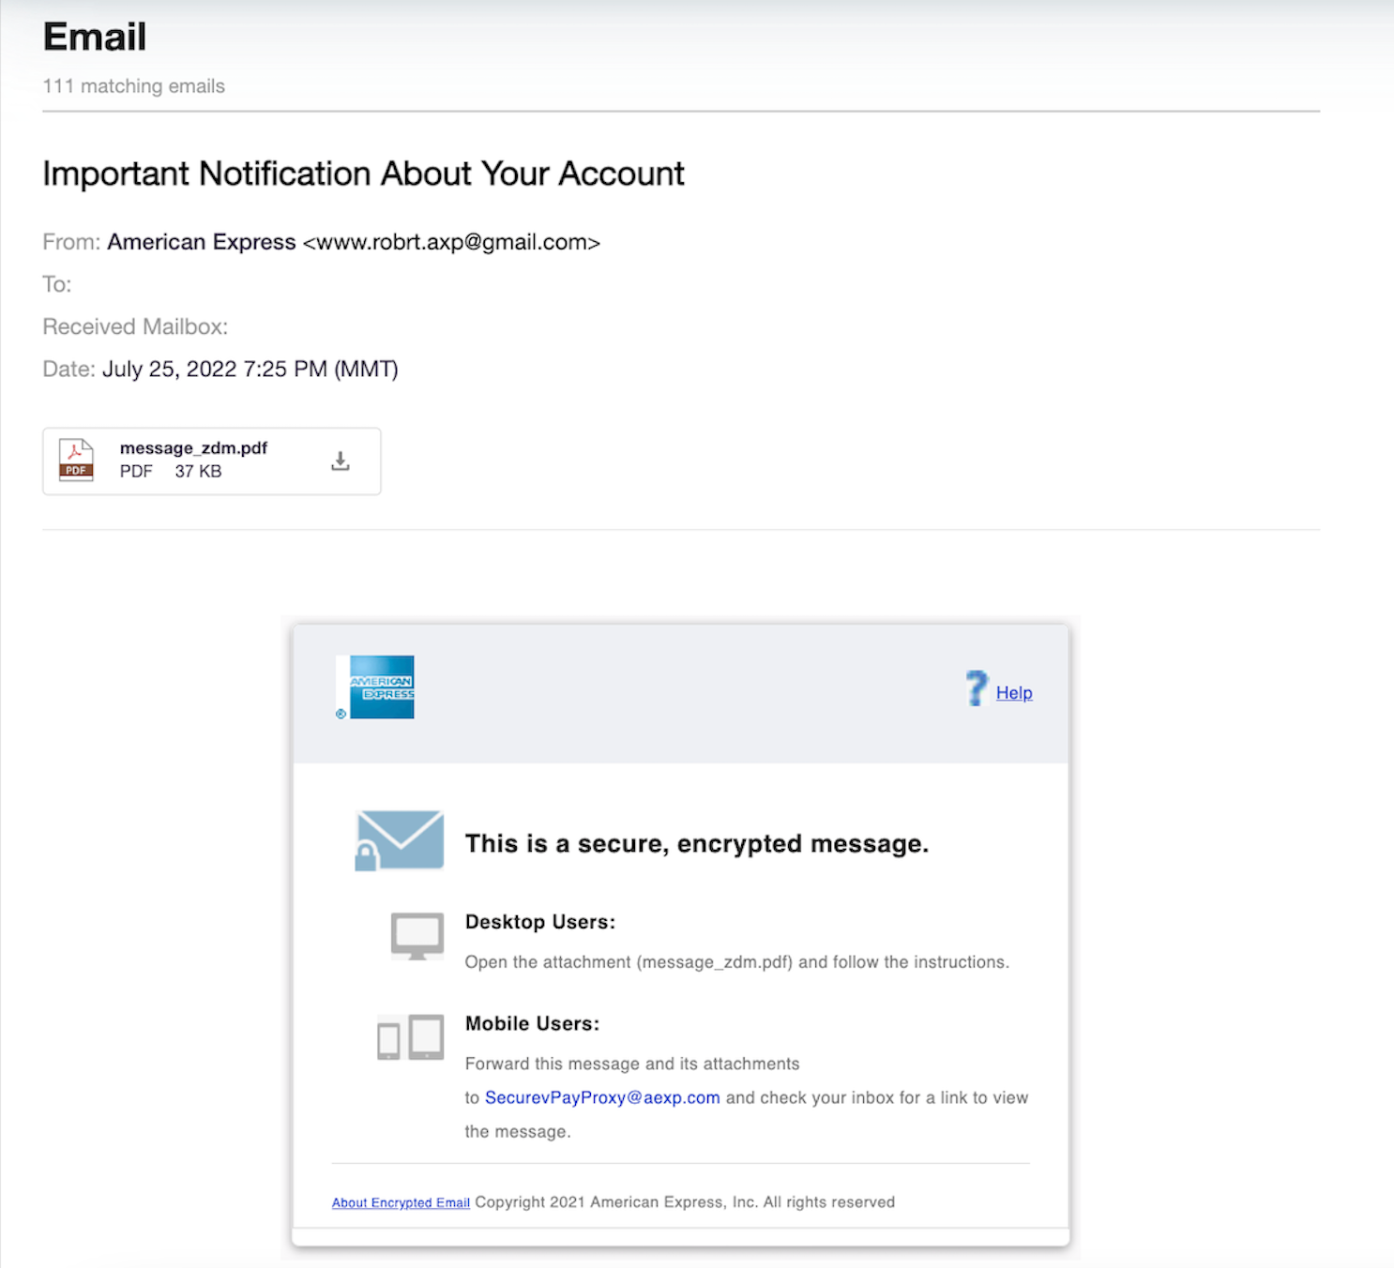Click the Desktop Users heading
Image resolution: width=1394 pixels, height=1268 pixels.
(x=540, y=922)
